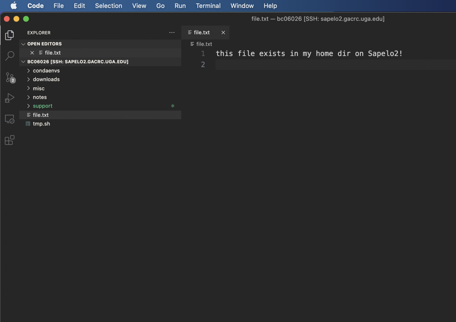Toggle the Explorer view in the activity bar
Viewport: 456px width, 322px height.
tap(10, 35)
